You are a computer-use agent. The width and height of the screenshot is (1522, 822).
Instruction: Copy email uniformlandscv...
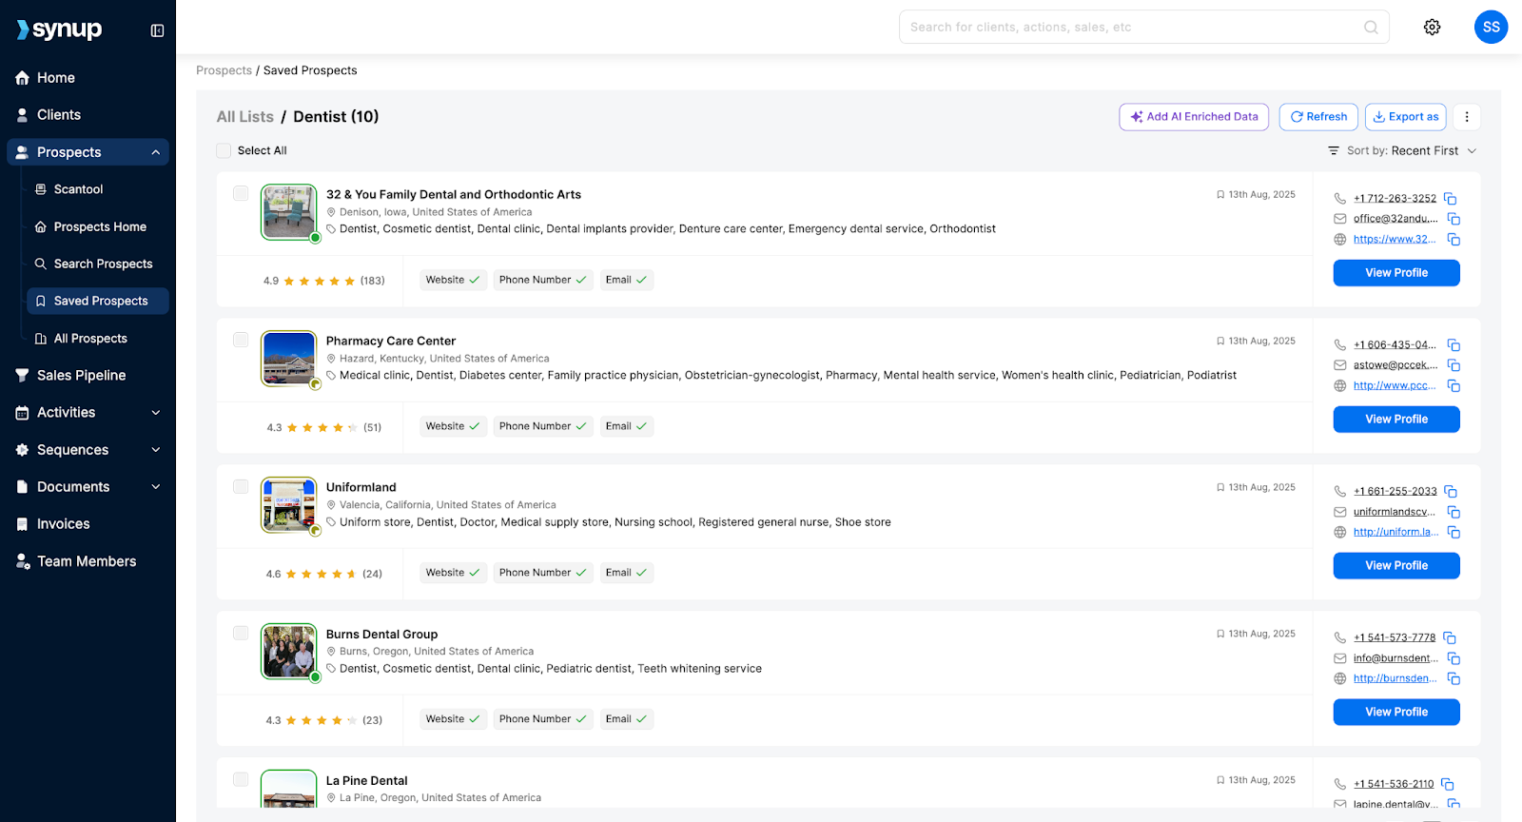coord(1454,512)
